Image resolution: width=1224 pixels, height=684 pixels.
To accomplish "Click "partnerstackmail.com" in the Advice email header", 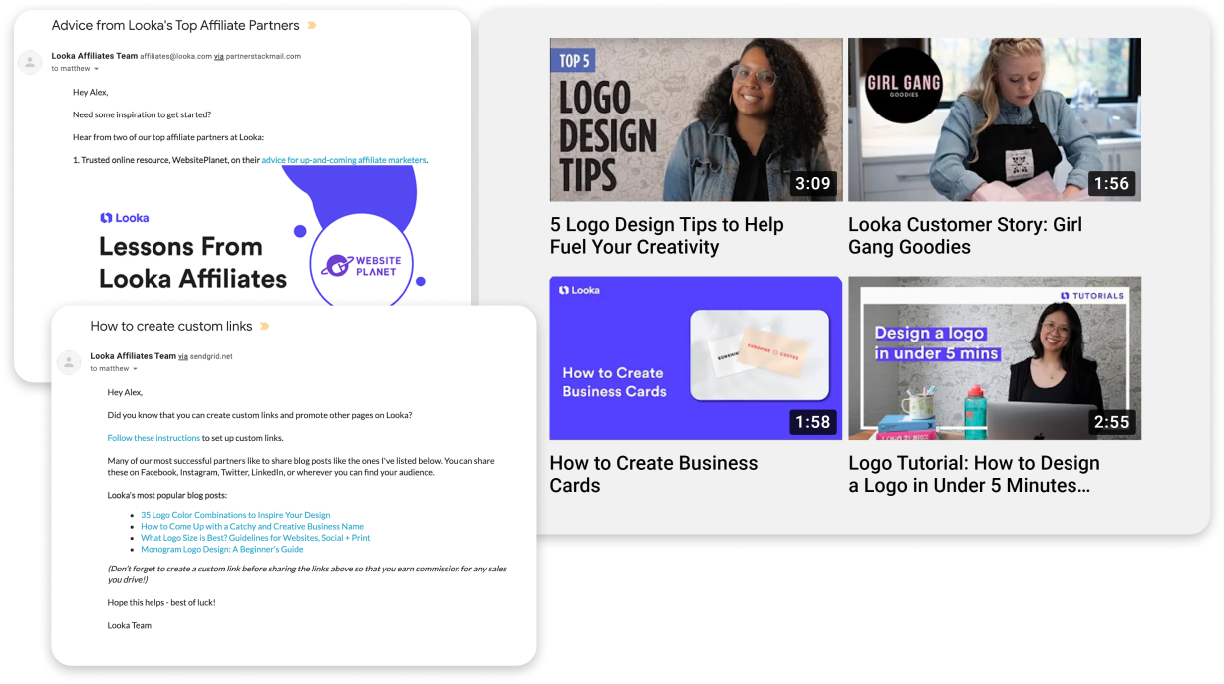I will click(x=263, y=57).
